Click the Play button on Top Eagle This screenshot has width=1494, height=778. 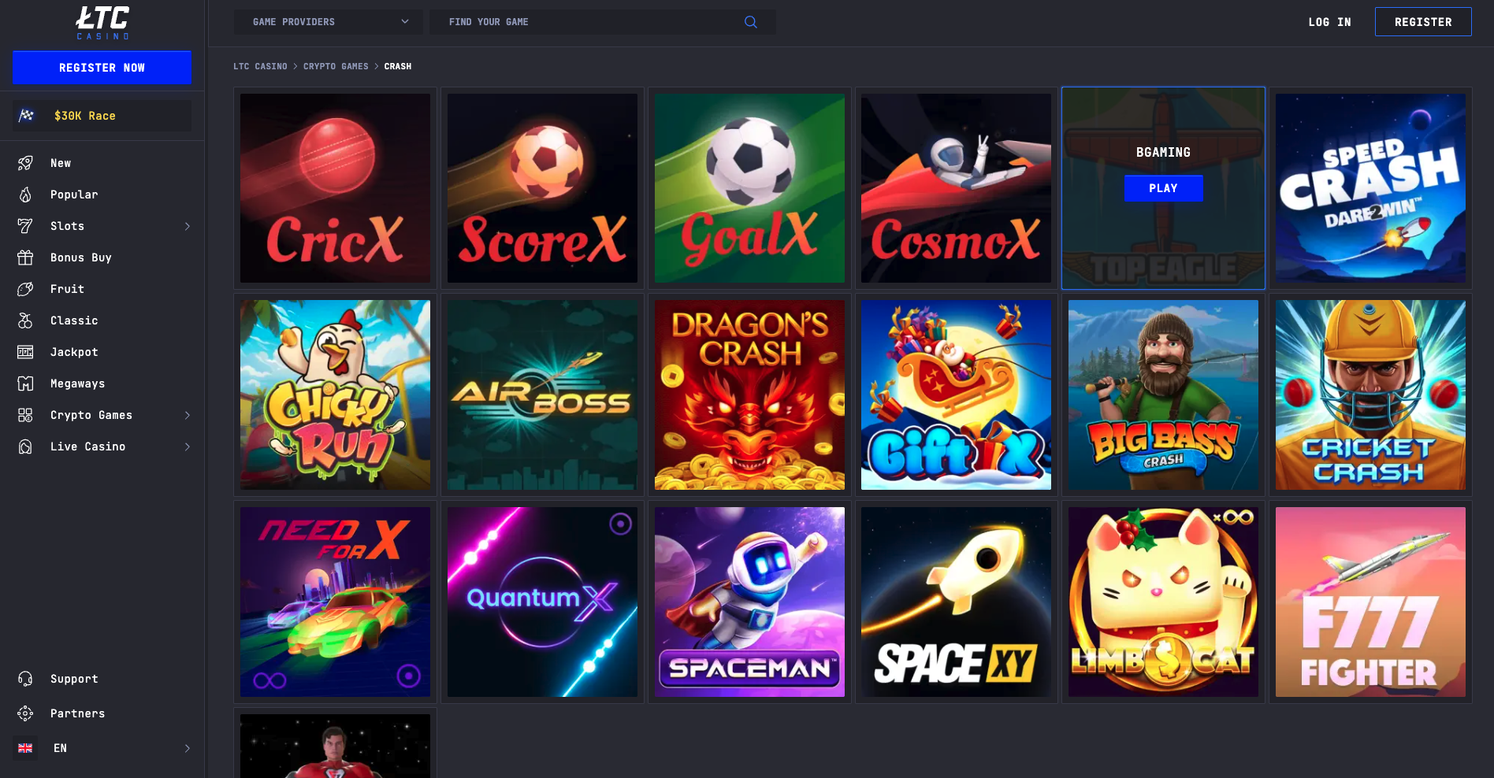pos(1163,188)
